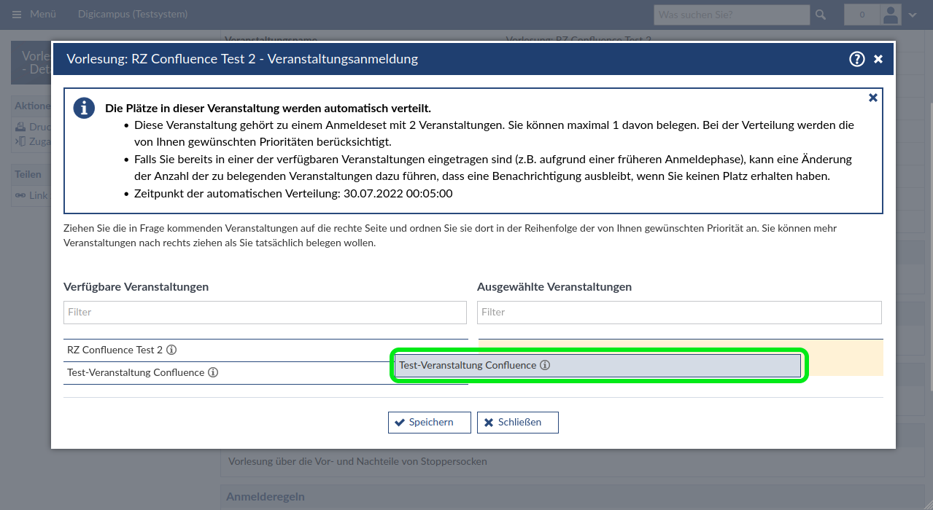Click info icon in available Test-Veranstaltung Confluence row
Viewport: 933px width, 510px height.
pos(213,372)
